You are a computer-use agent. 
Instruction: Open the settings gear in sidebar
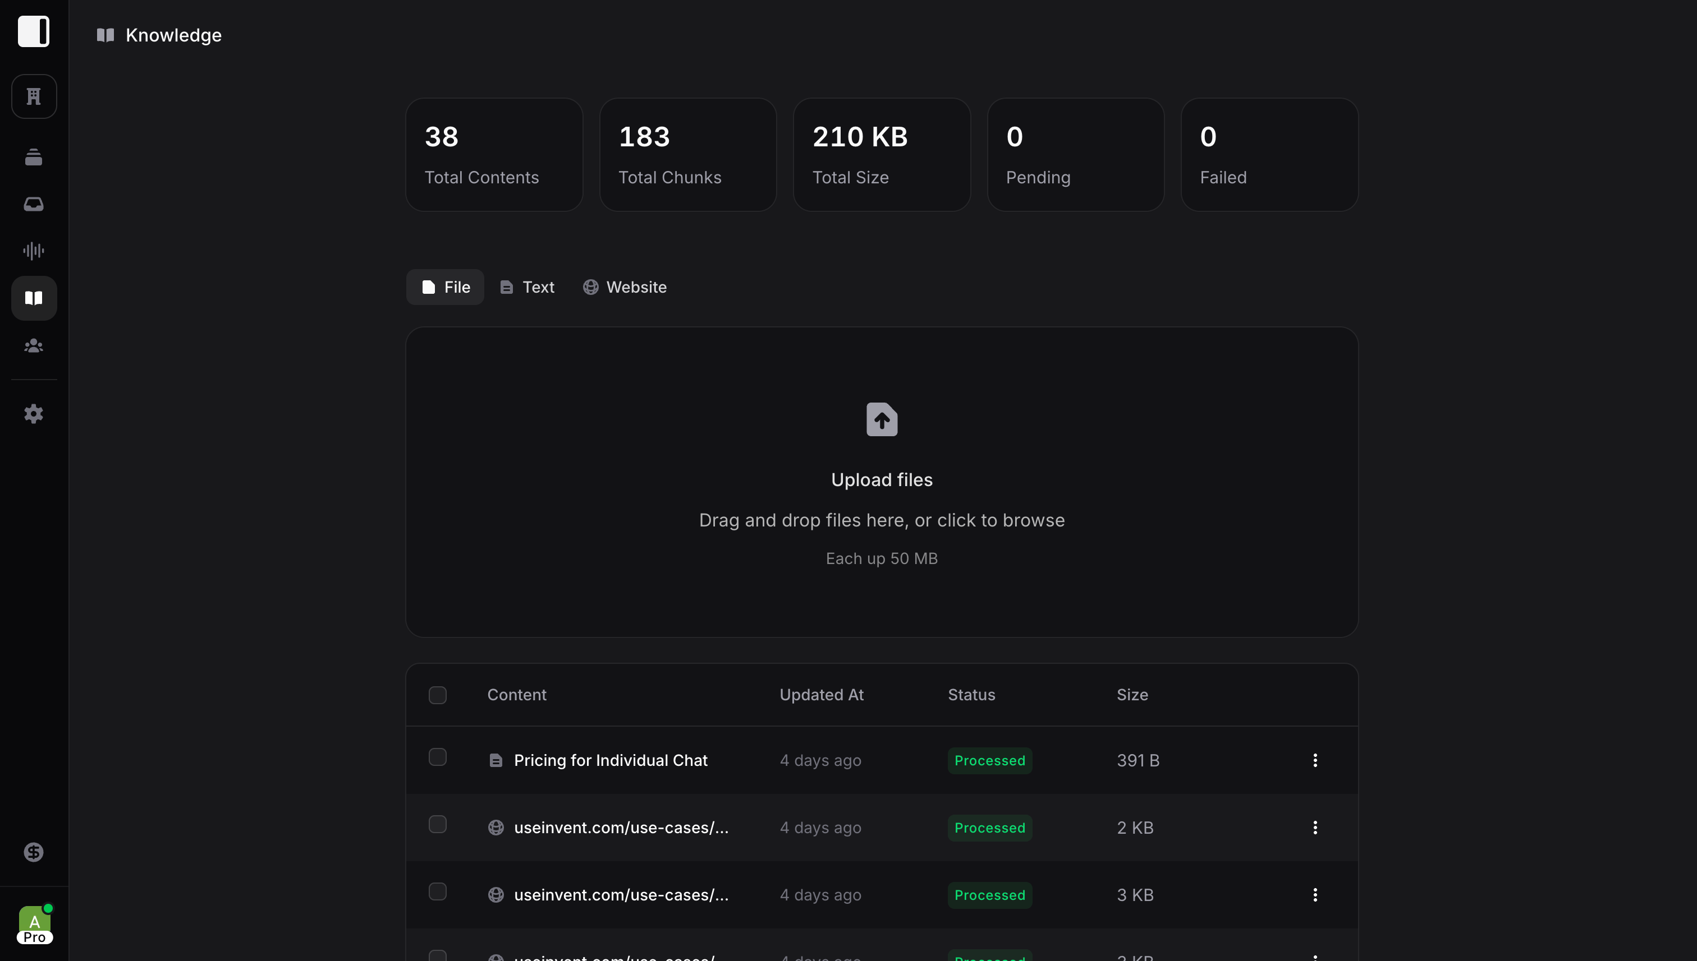point(34,414)
